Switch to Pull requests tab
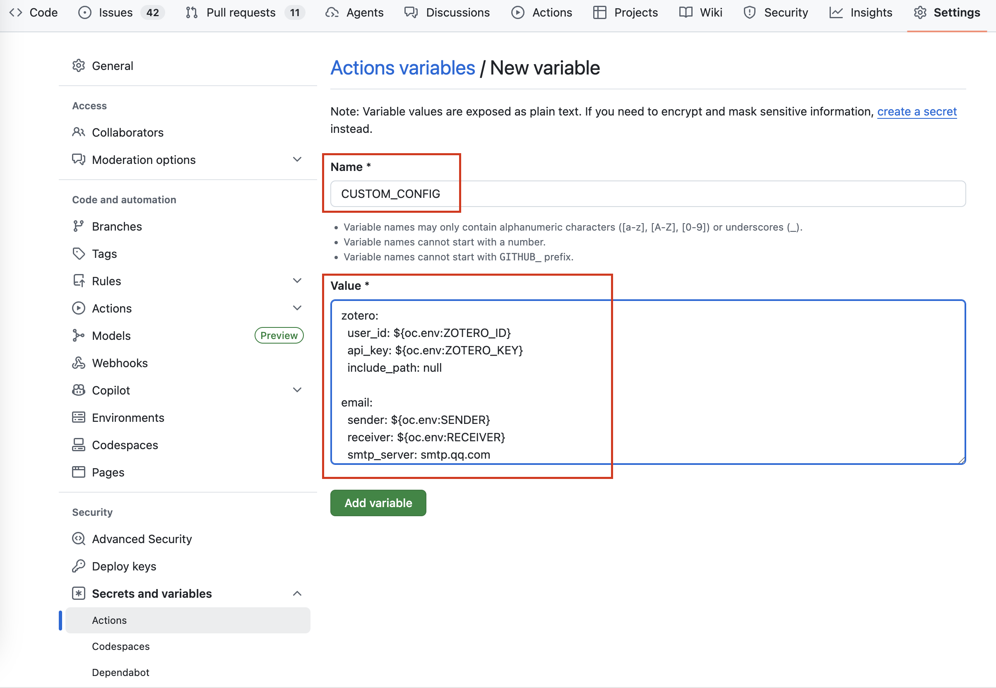Image resolution: width=996 pixels, height=688 pixels. pyautogui.click(x=245, y=12)
